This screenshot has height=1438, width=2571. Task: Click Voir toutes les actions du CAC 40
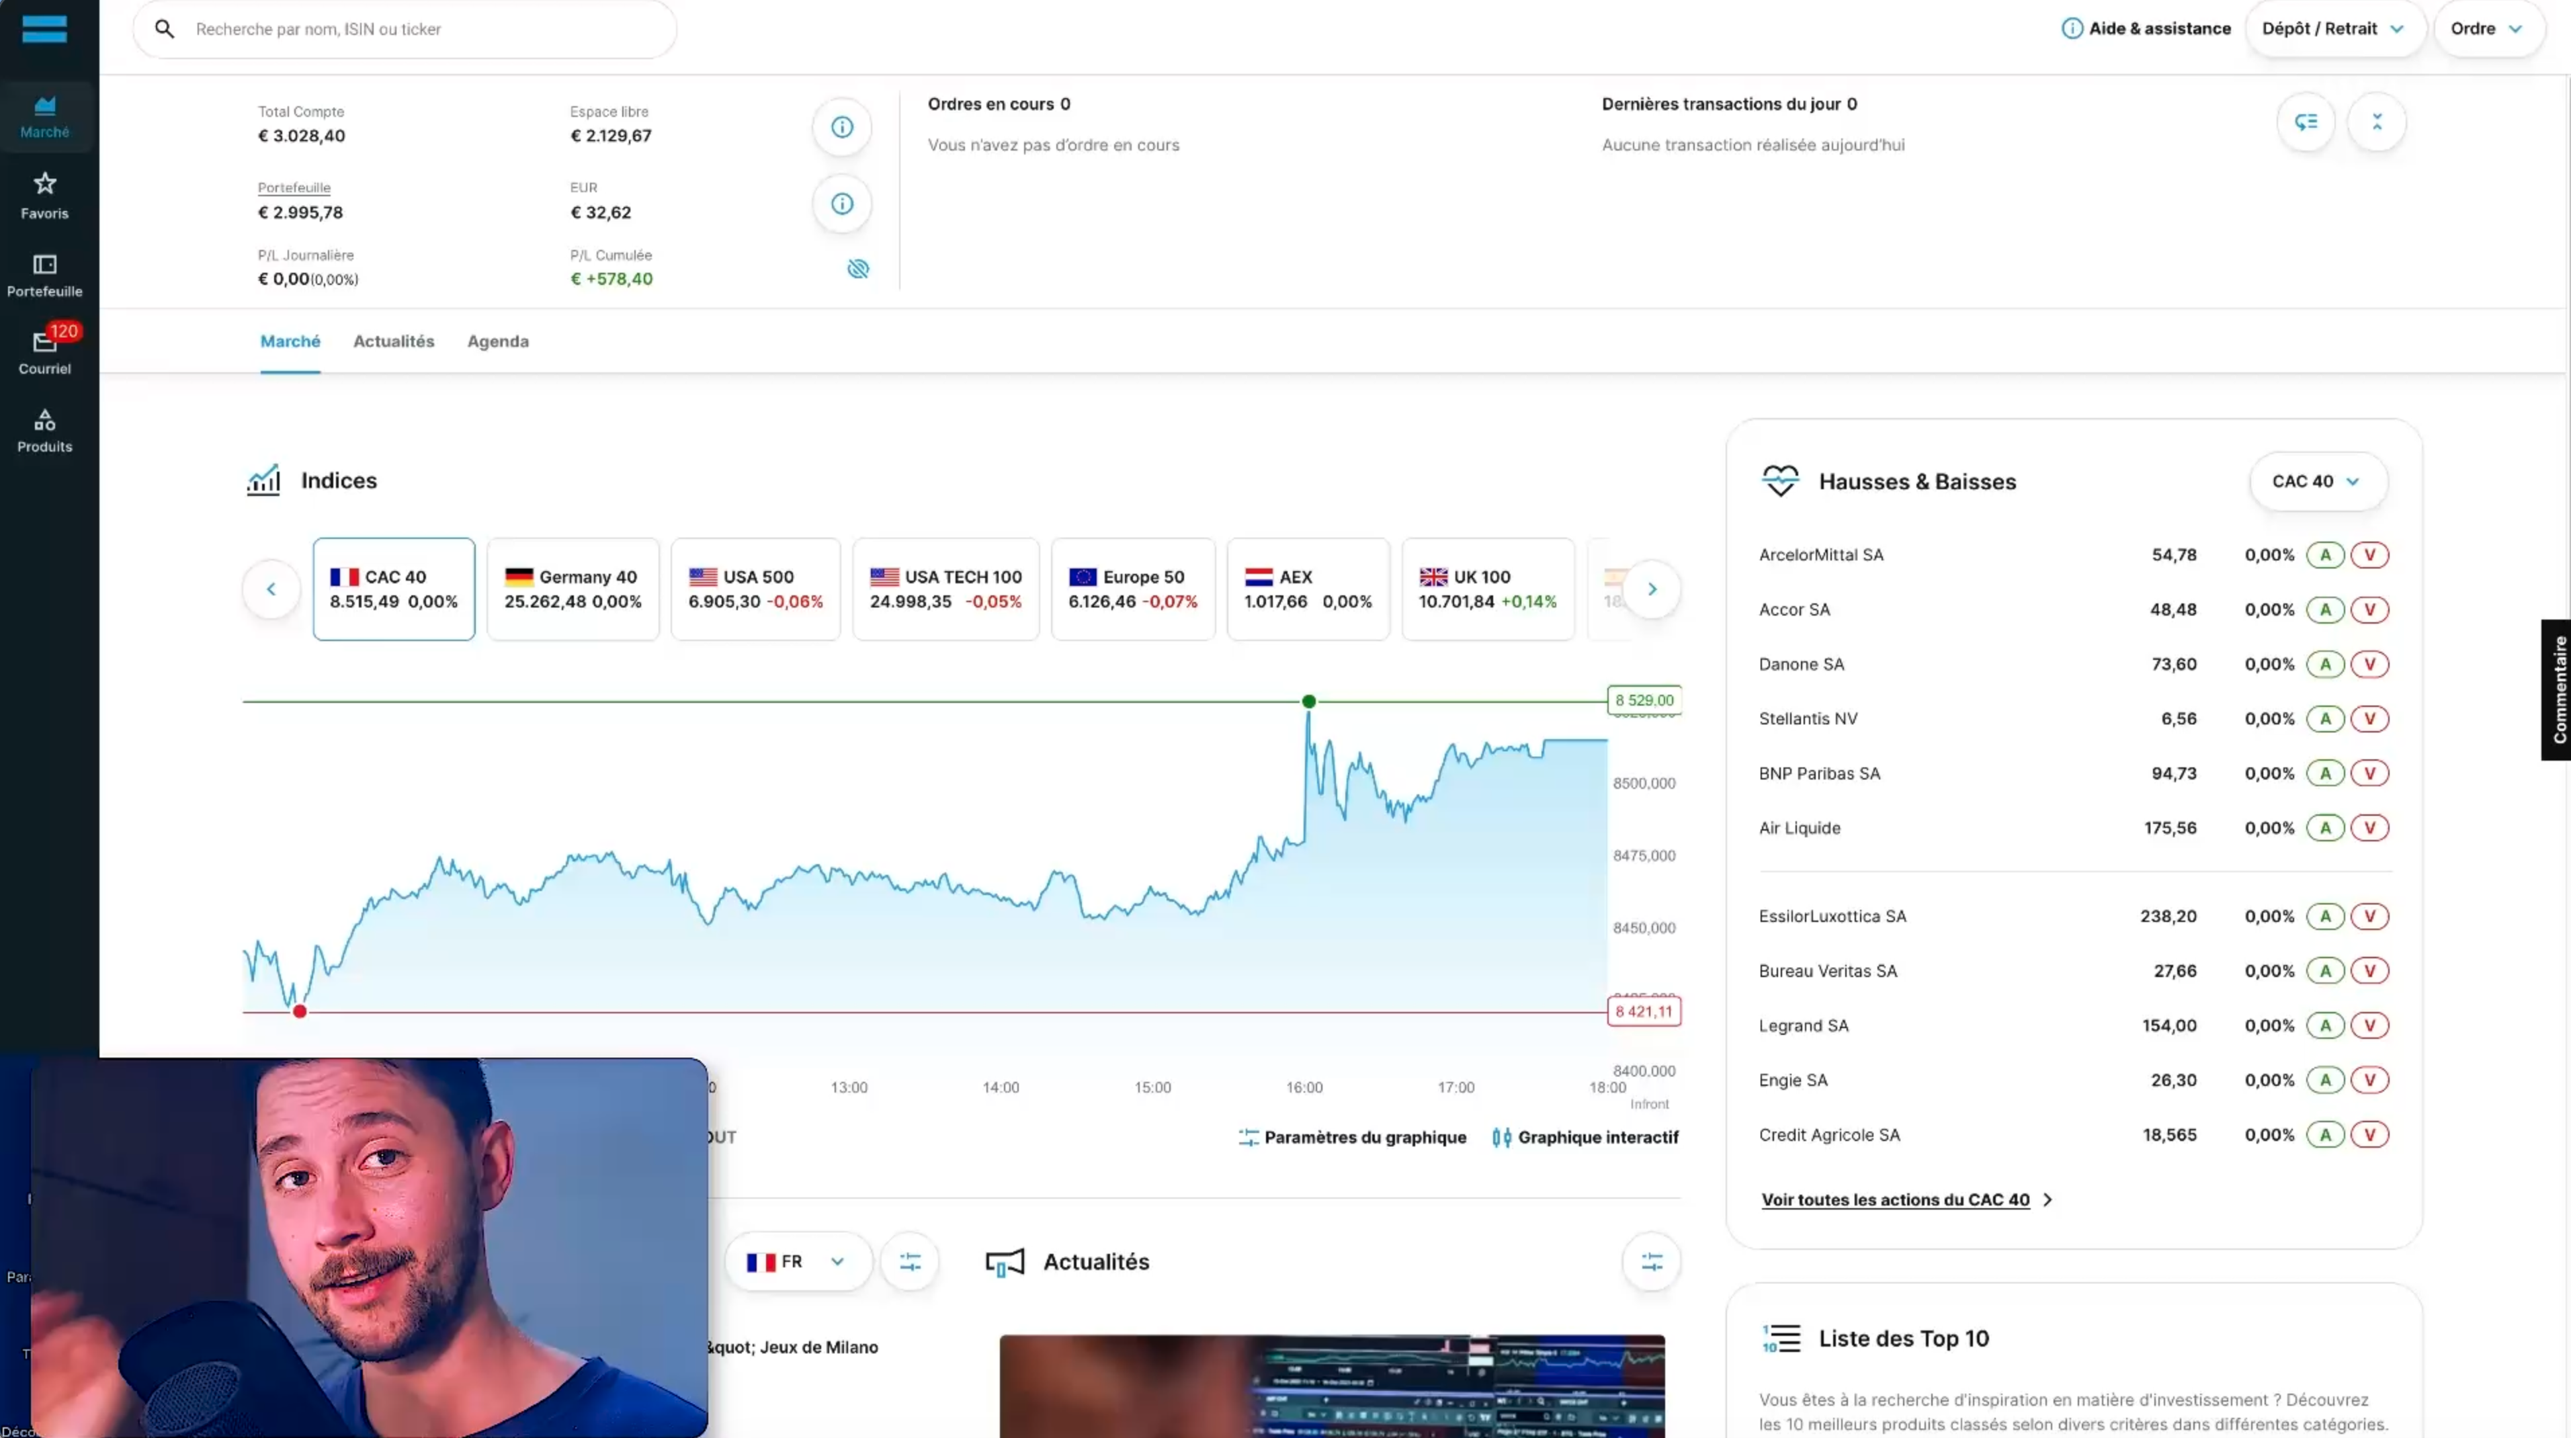[x=1894, y=1199]
